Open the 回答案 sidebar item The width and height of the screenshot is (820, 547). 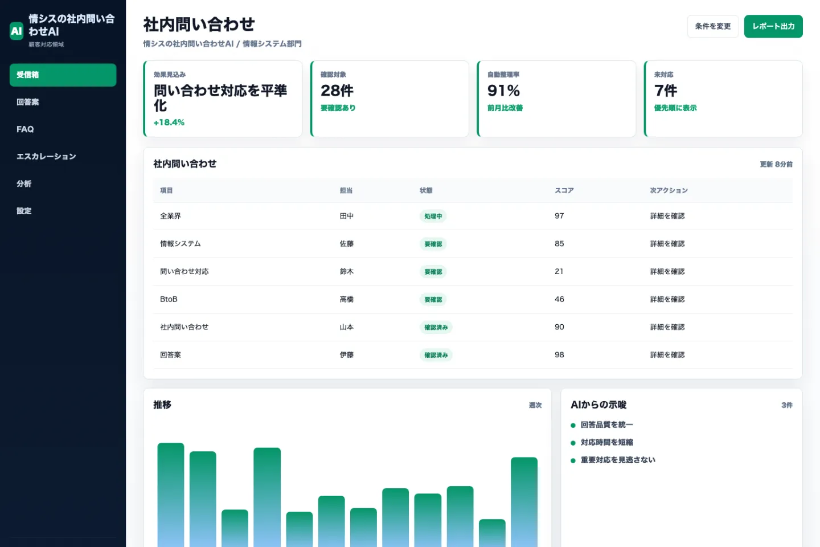click(63, 102)
